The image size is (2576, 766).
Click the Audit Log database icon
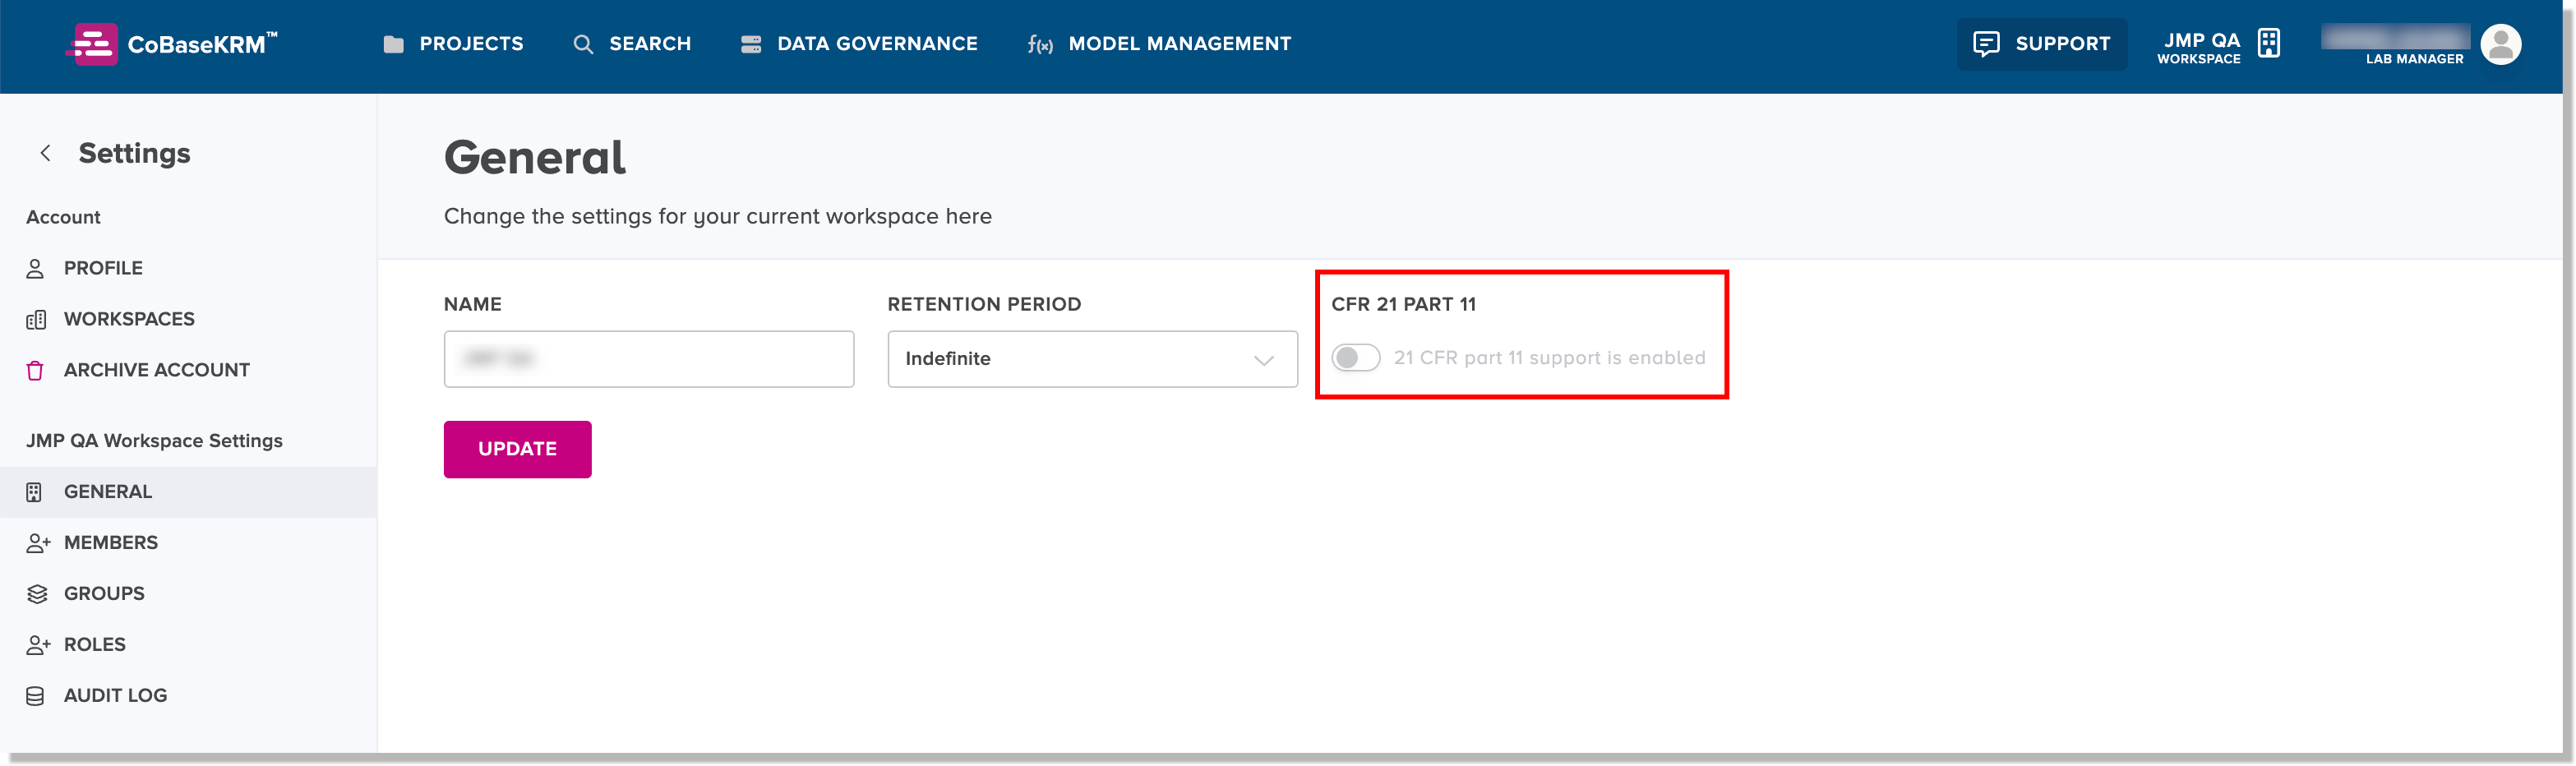coord(35,696)
